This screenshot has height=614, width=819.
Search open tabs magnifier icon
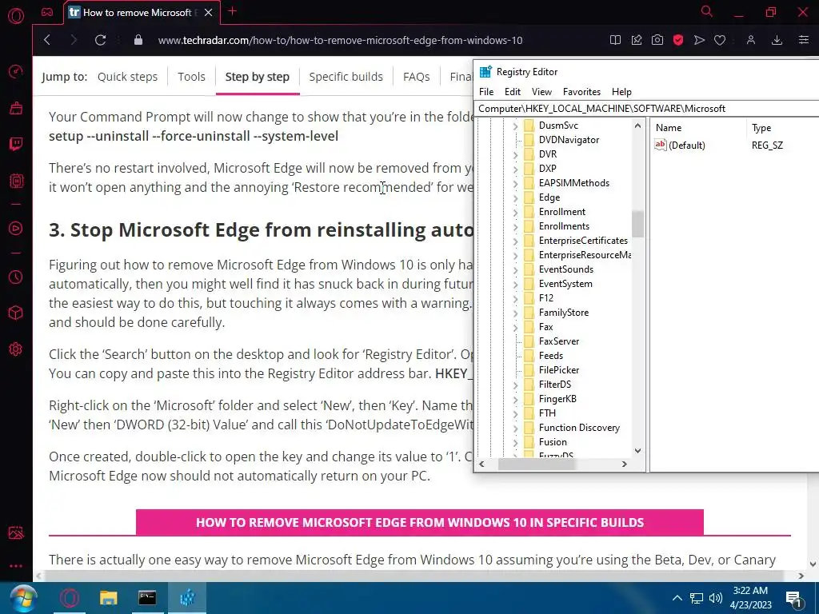pyautogui.click(x=707, y=11)
